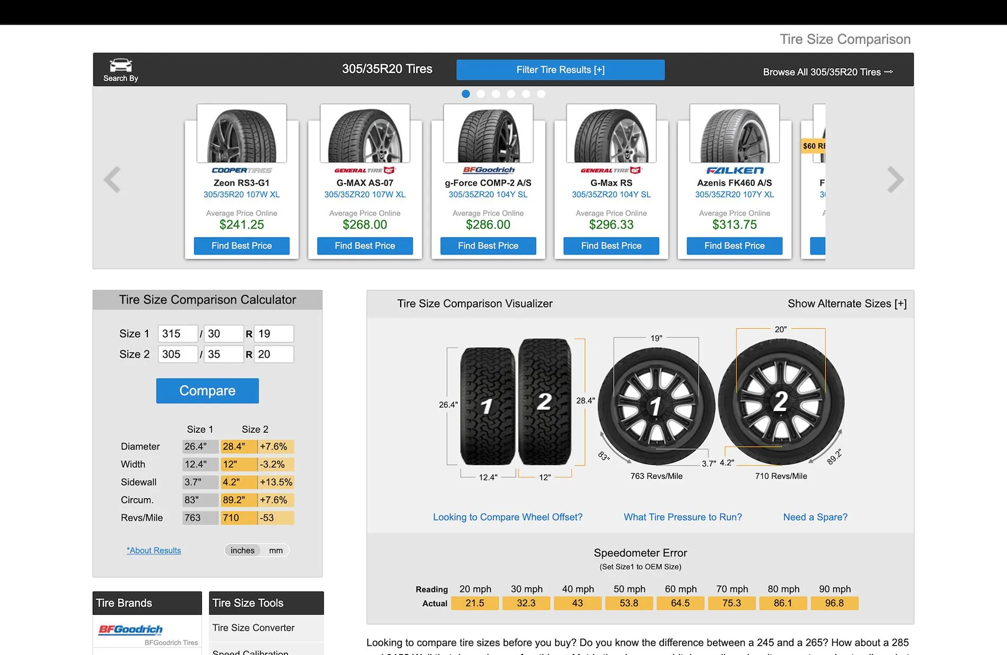
Task: Click General Tire logo on G-MAX AS-07 card
Action: pyautogui.click(x=365, y=170)
